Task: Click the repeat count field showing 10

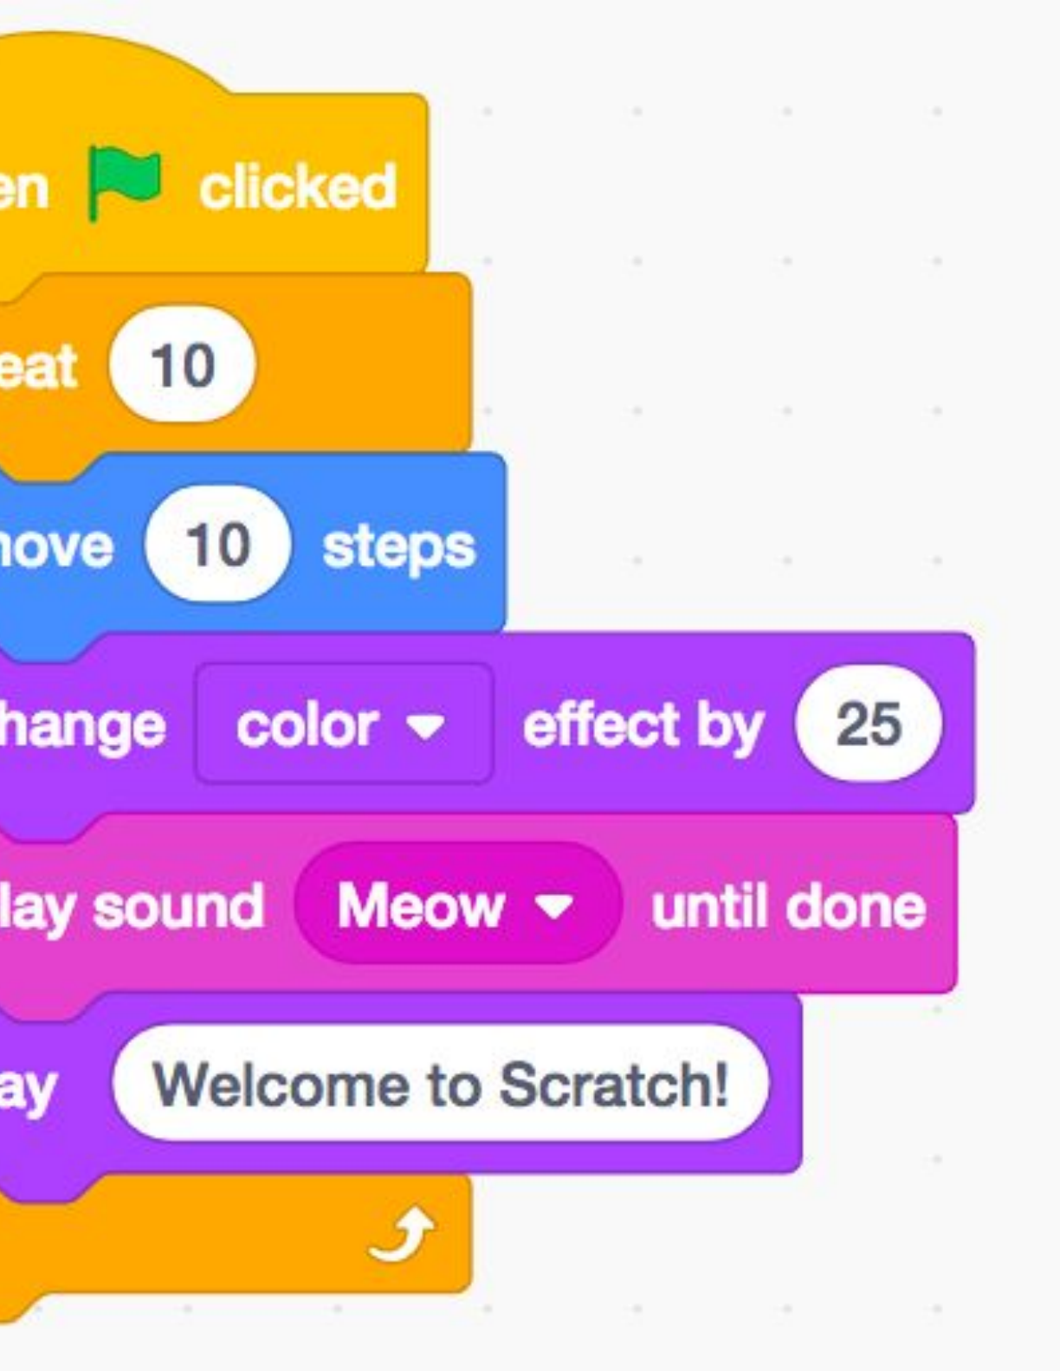Action: (182, 365)
